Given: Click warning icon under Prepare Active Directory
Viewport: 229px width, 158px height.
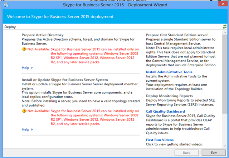Looking at the screenshot, I should (24, 50).
